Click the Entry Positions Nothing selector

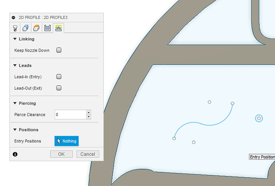coord(67,141)
